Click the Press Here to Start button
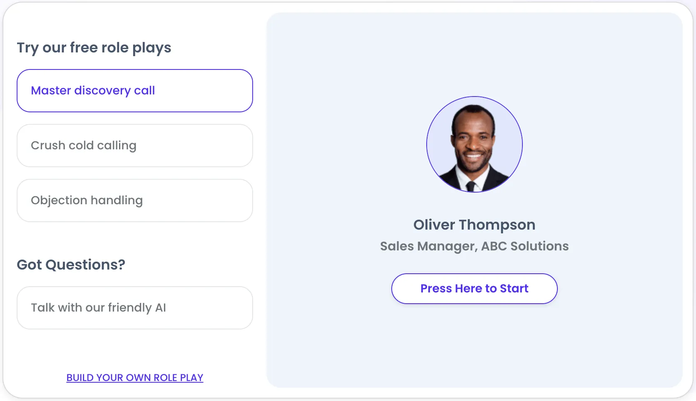696x401 pixels. (x=475, y=289)
